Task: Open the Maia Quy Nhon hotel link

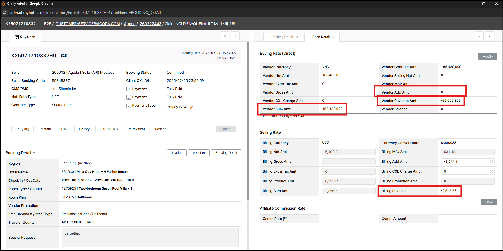Action: [102, 172]
